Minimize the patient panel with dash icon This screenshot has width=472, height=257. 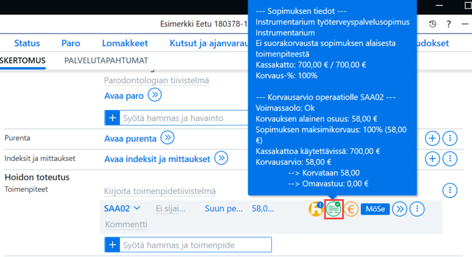[465, 24]
